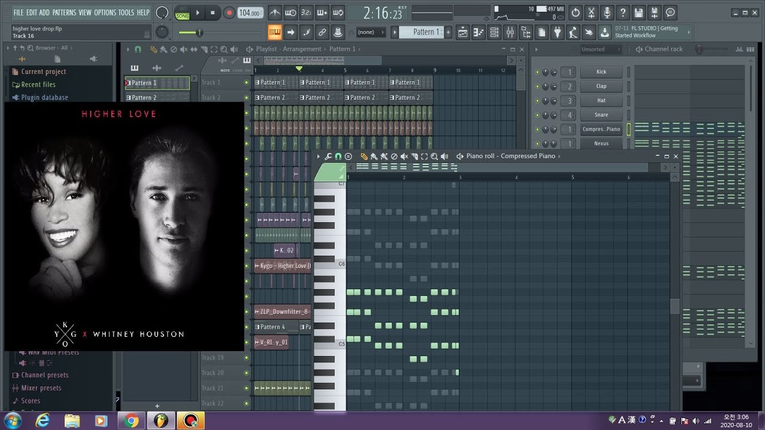
Task: Switch to SONG playback mode
Action: [182, 16]
